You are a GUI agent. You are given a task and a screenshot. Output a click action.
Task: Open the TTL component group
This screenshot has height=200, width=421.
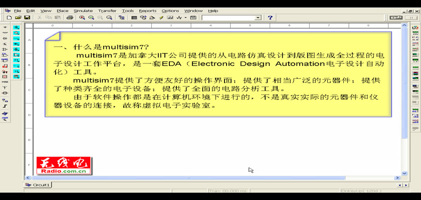click(5, 54)
